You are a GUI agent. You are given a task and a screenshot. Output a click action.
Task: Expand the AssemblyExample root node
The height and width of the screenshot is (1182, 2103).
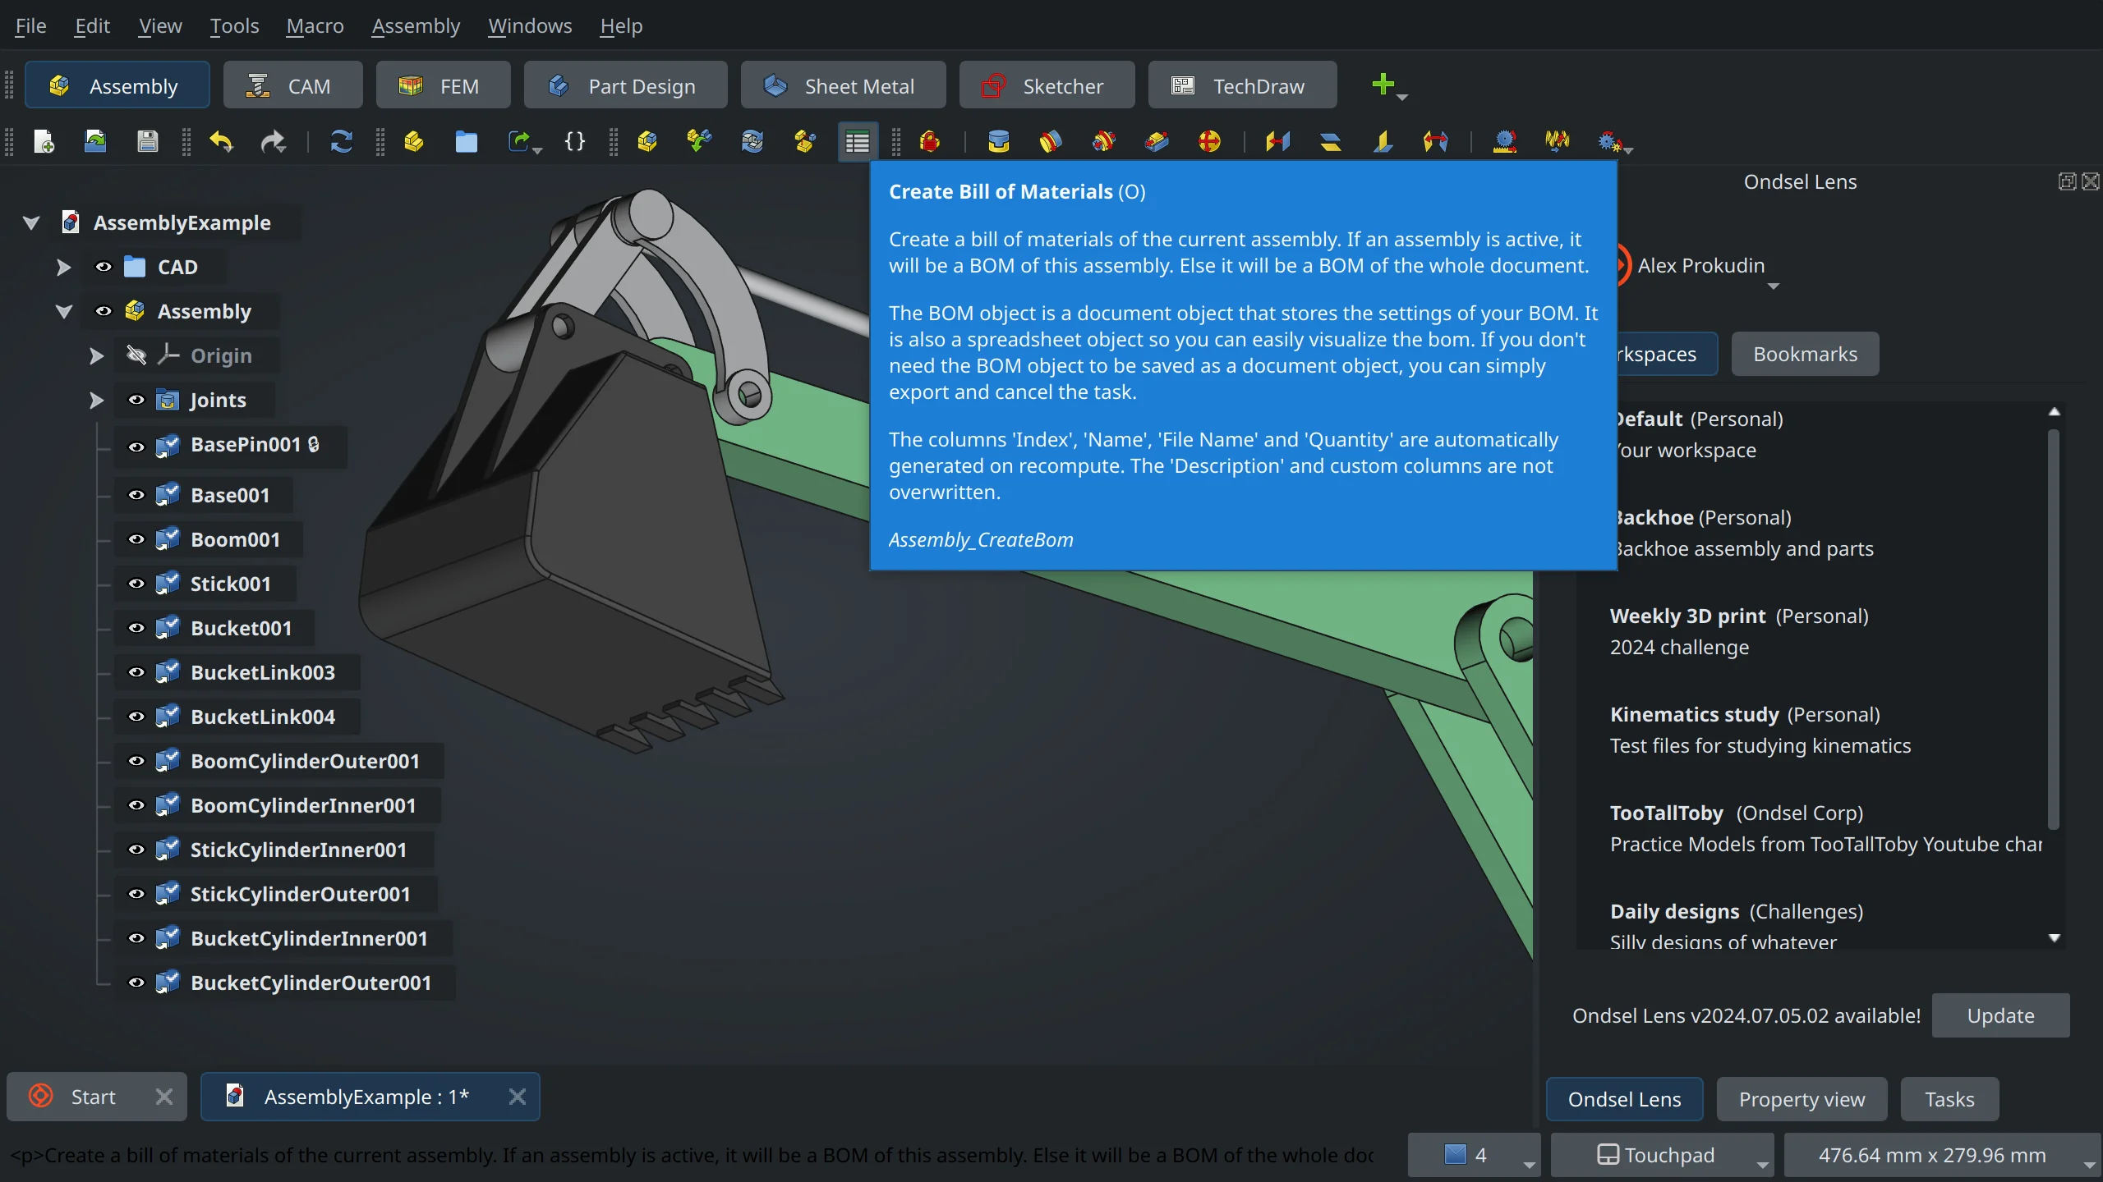pyautogui.click(x=32, y=222)
